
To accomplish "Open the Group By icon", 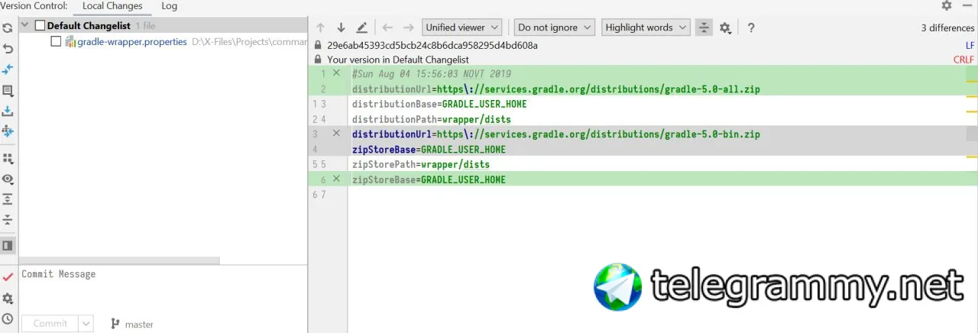I will 8,158.
